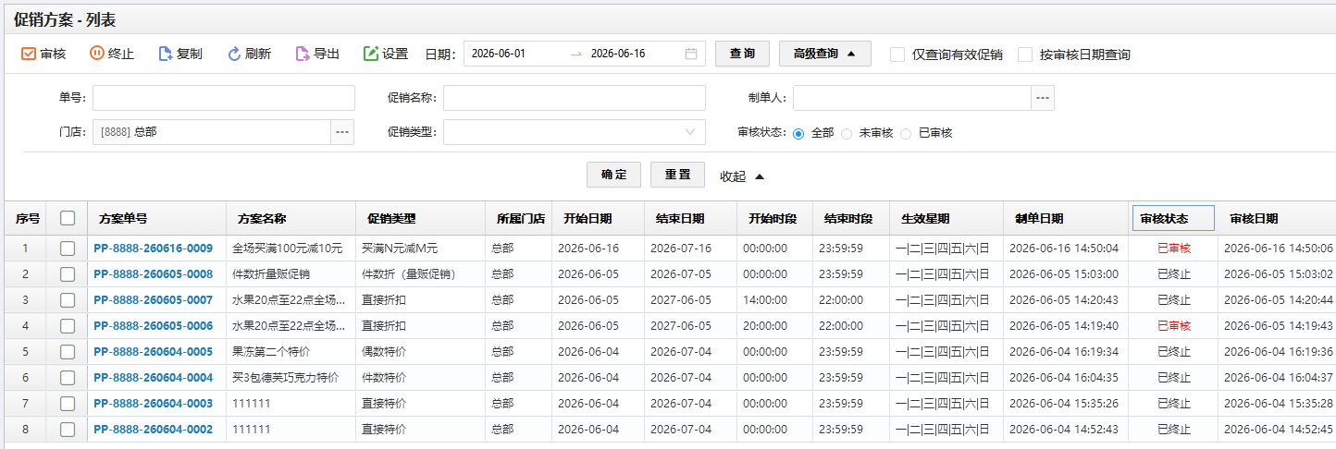The image size is (1336, 449).
Task: Collapse the 高级查询 panel button
Action: [x=824, y=54]
